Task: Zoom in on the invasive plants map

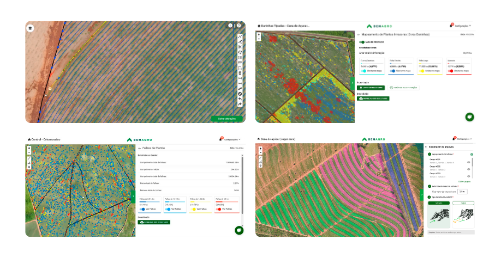Action: [x=259, y=34]
